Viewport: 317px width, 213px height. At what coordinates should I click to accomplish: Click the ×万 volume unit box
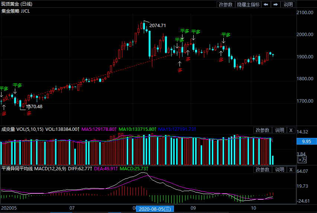(x=303, y=159)
